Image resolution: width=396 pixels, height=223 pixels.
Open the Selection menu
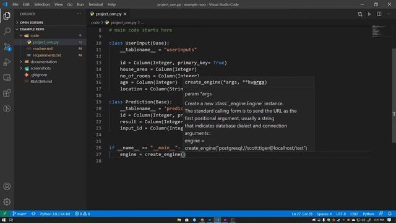click(42, 4)
